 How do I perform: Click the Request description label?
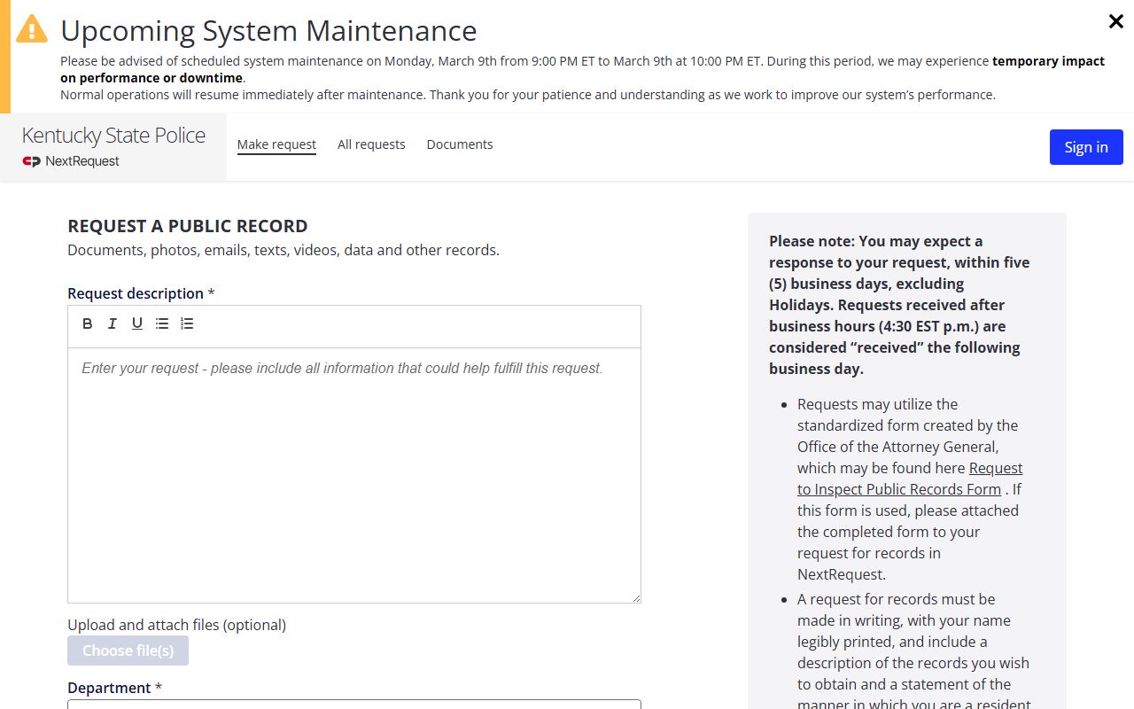136,293
